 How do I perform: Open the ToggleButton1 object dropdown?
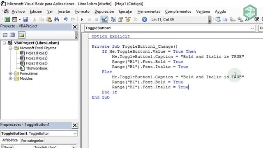click(x=252, y=28)
